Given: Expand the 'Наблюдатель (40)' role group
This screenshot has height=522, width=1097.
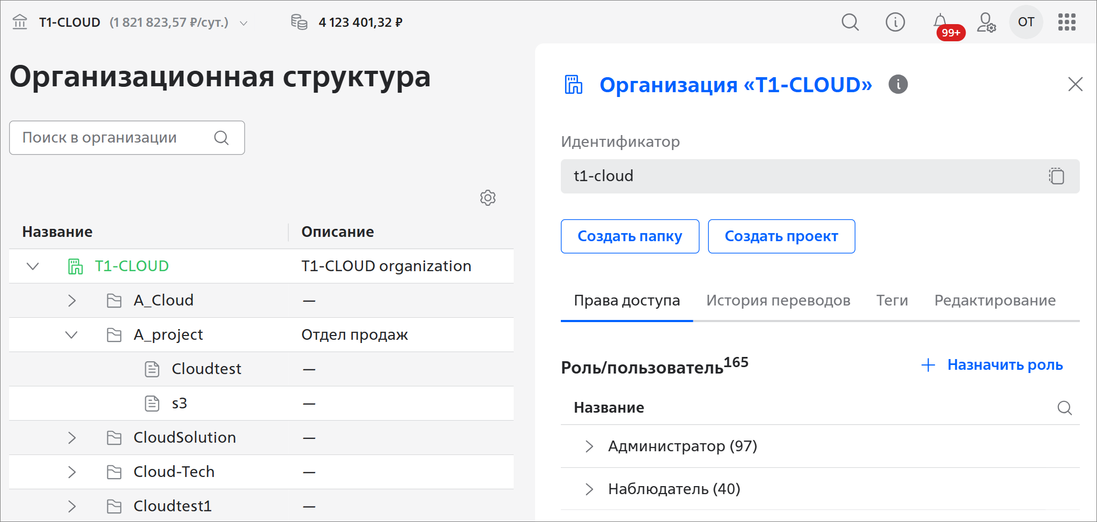Looking at the screenshot, I should 589,489.
